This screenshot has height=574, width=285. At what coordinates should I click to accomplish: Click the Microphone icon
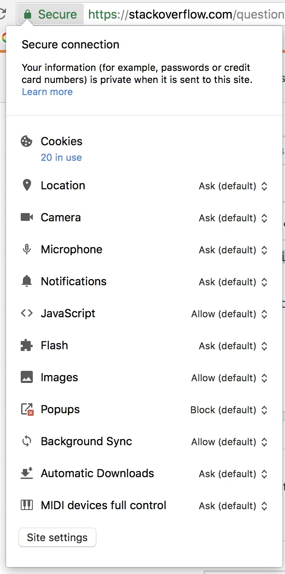pos(27,249)
